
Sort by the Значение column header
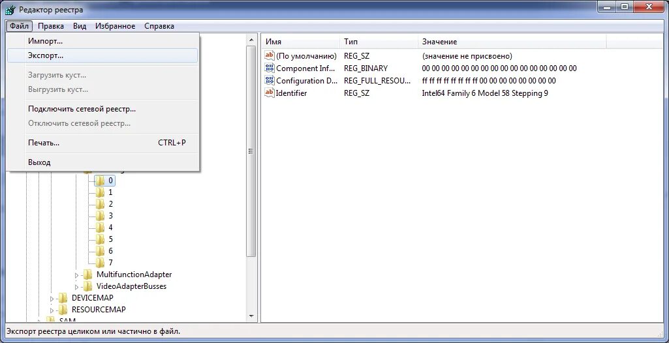512,42
